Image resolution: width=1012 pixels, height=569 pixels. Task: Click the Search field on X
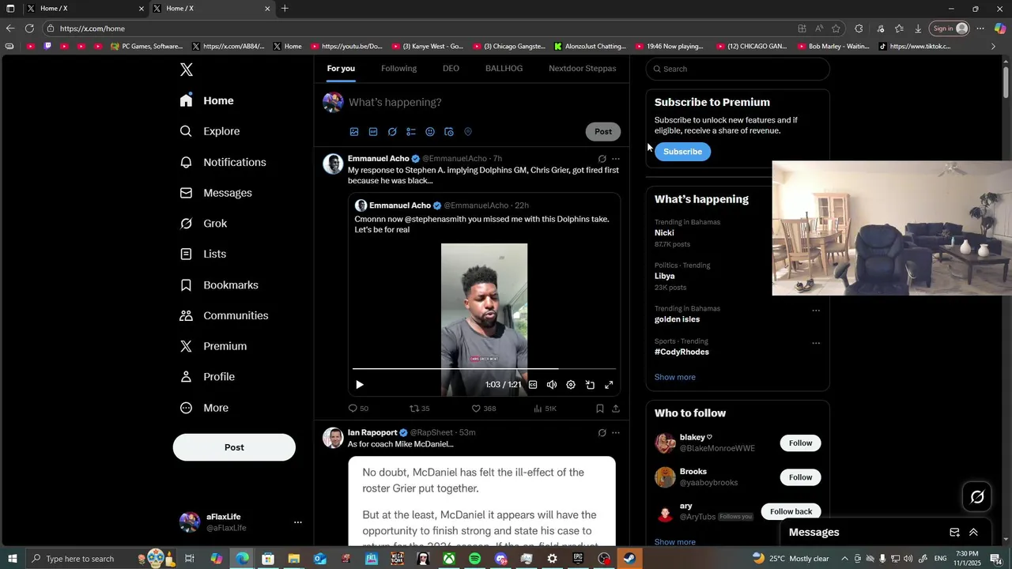pos(738,69)
